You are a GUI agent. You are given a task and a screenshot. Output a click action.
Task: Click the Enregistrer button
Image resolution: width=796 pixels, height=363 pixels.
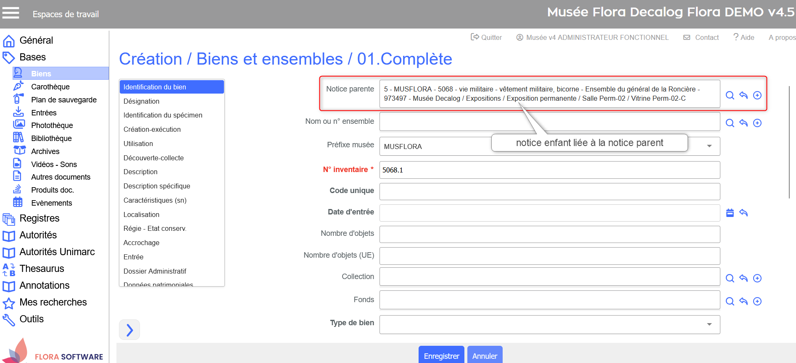pos(441,356)
